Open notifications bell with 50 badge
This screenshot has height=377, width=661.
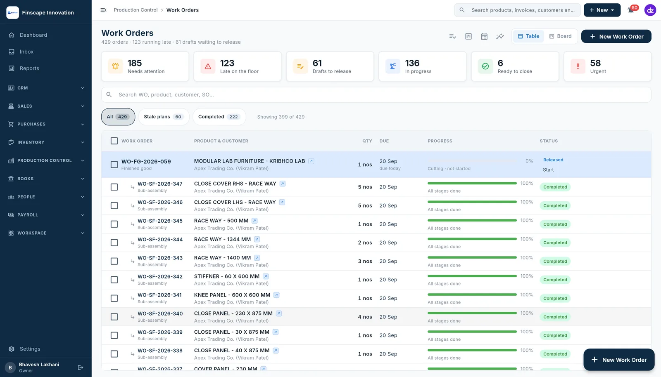(x=631, y=10)
